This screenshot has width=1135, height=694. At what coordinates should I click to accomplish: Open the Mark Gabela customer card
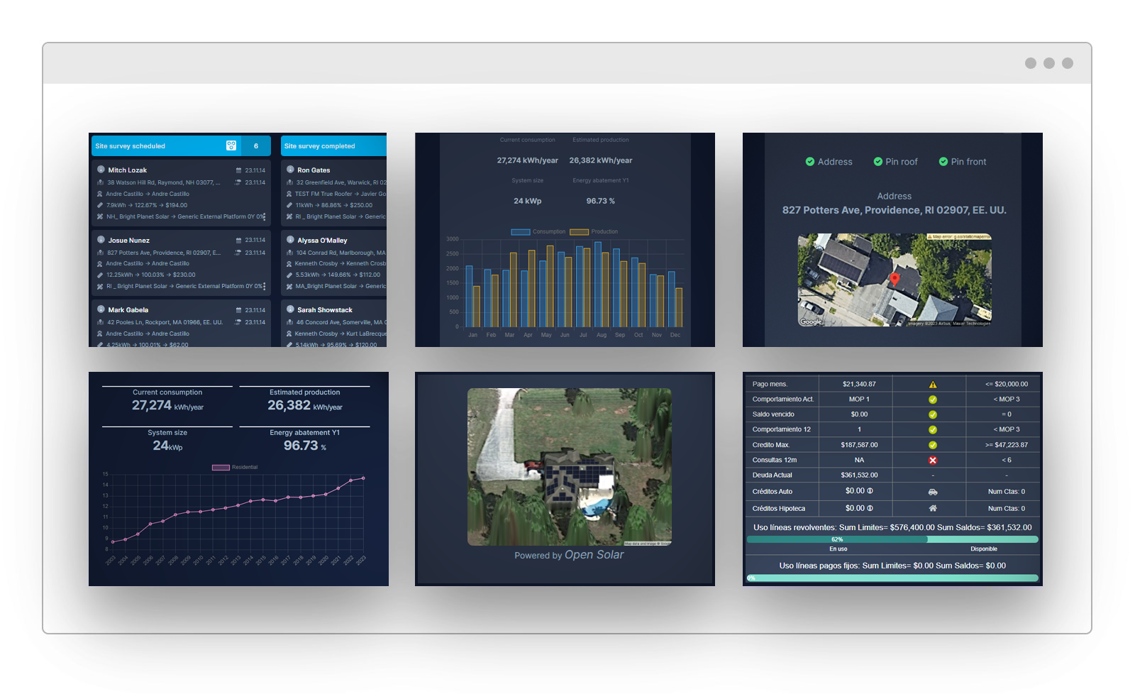coord(128,310)
